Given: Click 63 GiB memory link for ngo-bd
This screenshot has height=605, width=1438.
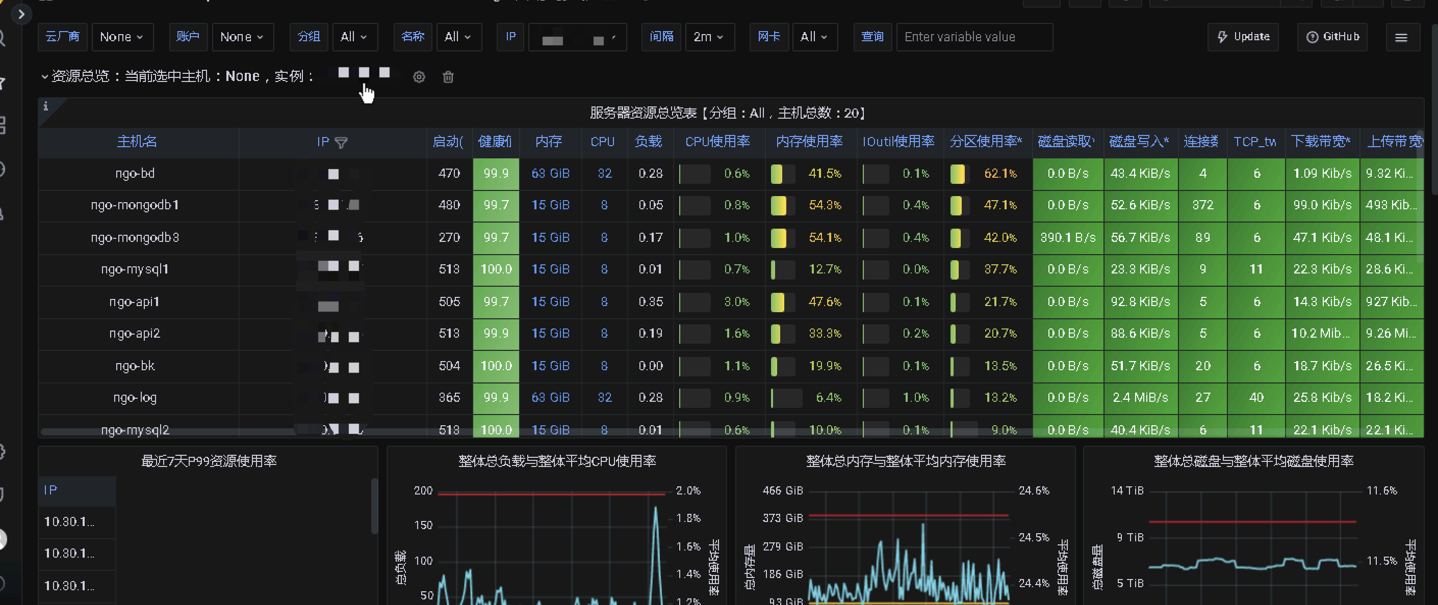Looking at the screenshot, I should [550, 174].
